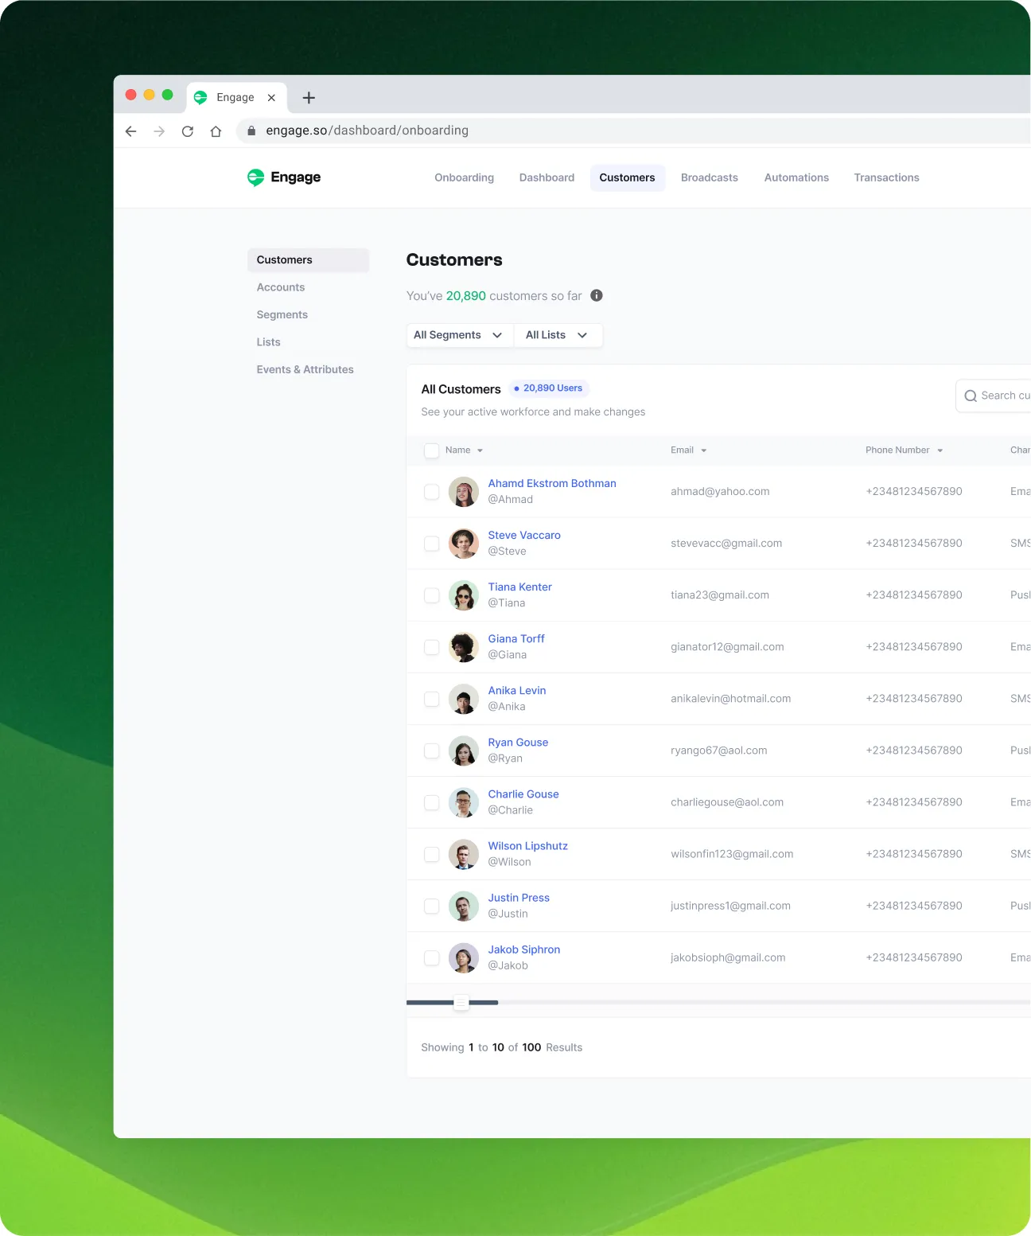The height and width of the screenshot is (1236, 1031).
Task: Select the Steve Vaccaro row checkbox
Action: 432,544
